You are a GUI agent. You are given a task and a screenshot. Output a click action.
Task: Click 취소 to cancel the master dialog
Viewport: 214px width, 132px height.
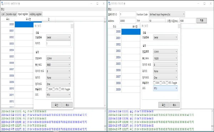pyautogui.click(x=174, y=105)
